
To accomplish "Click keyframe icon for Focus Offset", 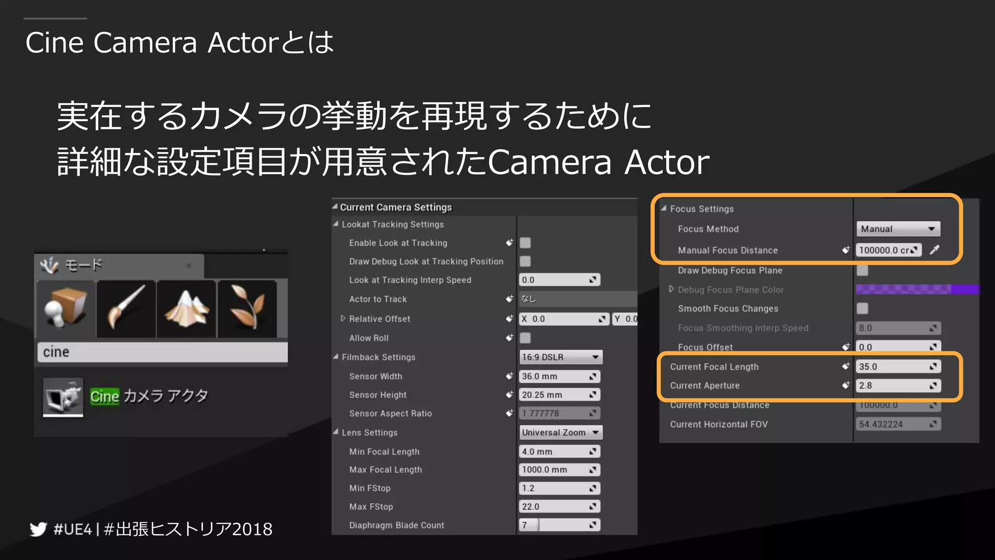I will pyautogui.click(x=846, y=347).
